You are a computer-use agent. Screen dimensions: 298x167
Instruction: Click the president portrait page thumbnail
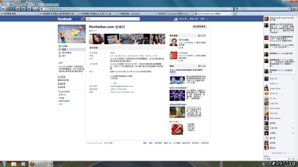point(173,42)
